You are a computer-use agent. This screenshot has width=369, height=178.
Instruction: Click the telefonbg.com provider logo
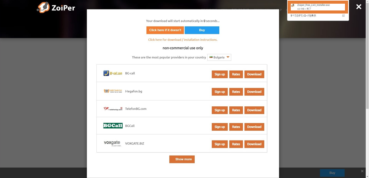coord(113,109)
